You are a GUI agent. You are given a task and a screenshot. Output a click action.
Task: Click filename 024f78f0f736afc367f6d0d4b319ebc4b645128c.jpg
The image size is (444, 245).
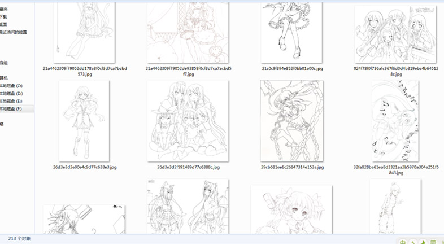[396, 71]
